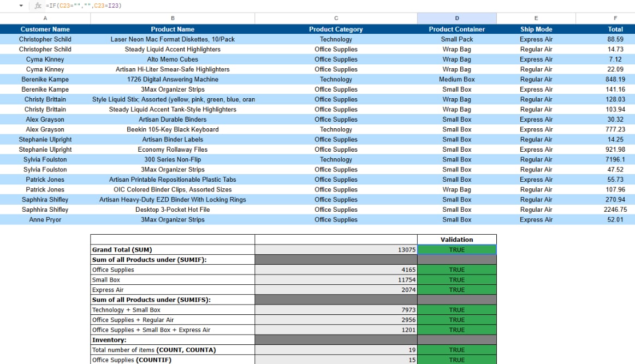Select the summary value 2956

pyautogui.click(x=336, y=320)
